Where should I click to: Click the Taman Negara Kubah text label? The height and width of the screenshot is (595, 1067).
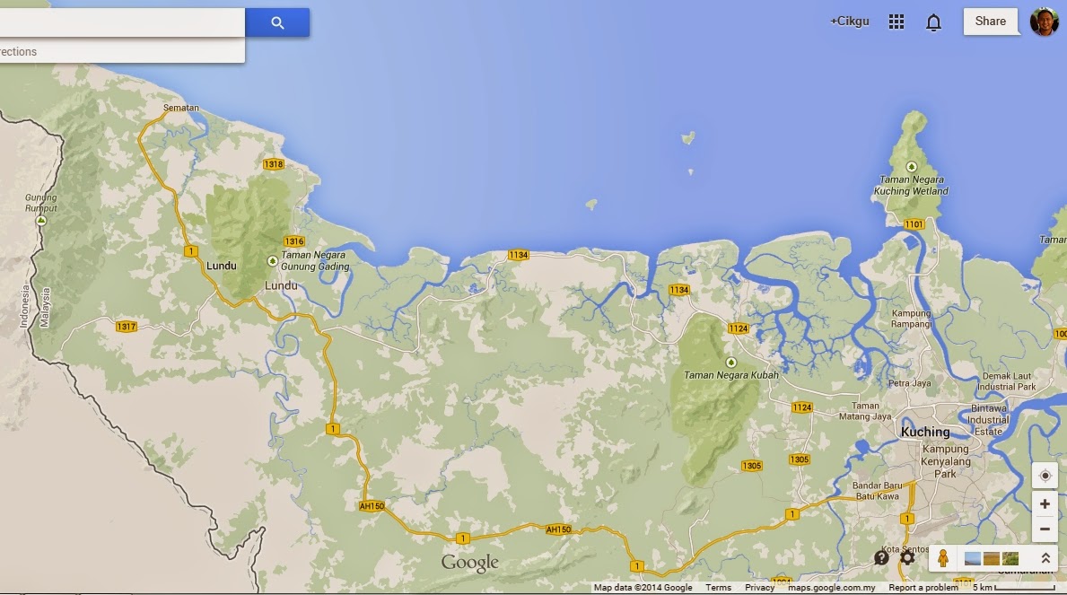(x=730, y=375)
